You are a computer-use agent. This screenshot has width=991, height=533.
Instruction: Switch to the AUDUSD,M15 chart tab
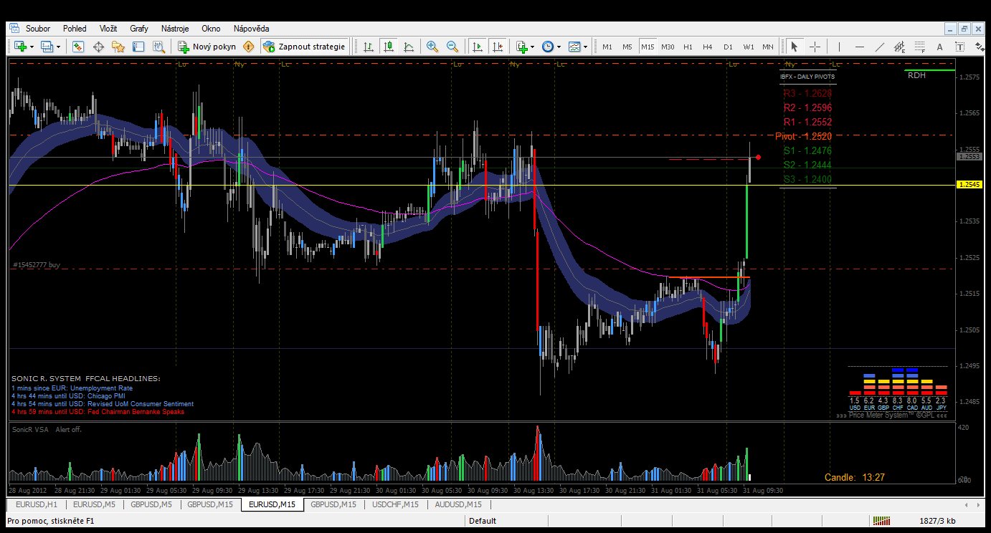point(458,504)
